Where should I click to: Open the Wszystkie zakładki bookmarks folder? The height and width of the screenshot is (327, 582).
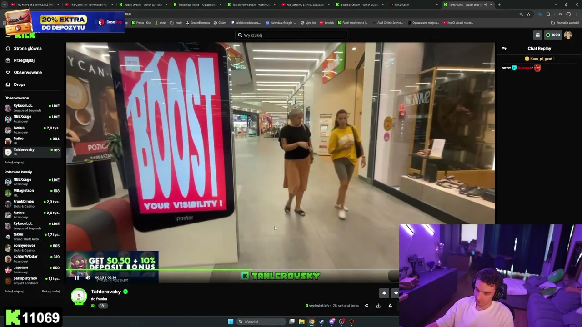565,23
